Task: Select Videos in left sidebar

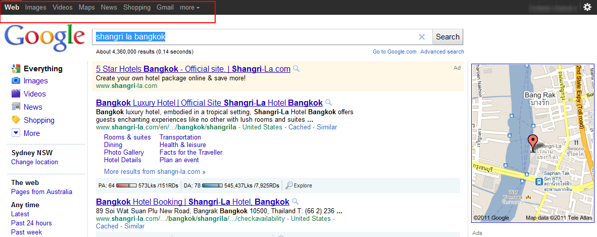Action: click(35, 93)
